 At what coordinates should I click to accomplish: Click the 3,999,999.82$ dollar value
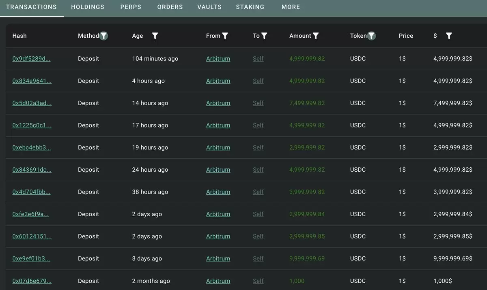[453, 192]
